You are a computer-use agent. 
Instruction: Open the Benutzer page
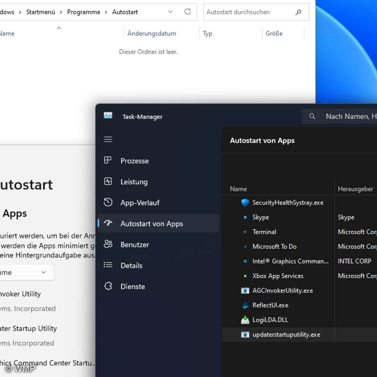click(134, 244)
